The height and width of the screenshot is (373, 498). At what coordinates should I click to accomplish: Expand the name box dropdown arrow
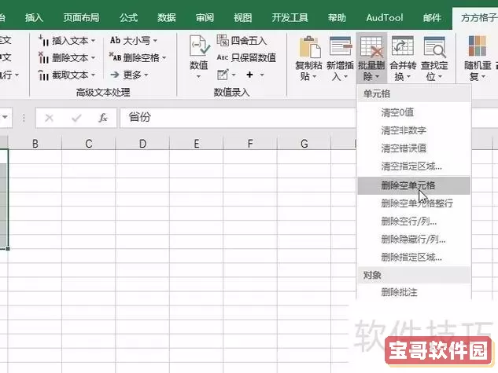(x=5, y=118)
